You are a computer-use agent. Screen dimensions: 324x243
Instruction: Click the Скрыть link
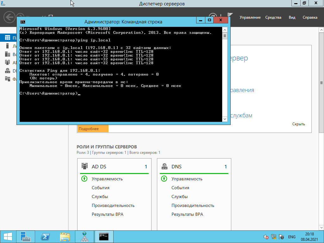tap(298, 124)
